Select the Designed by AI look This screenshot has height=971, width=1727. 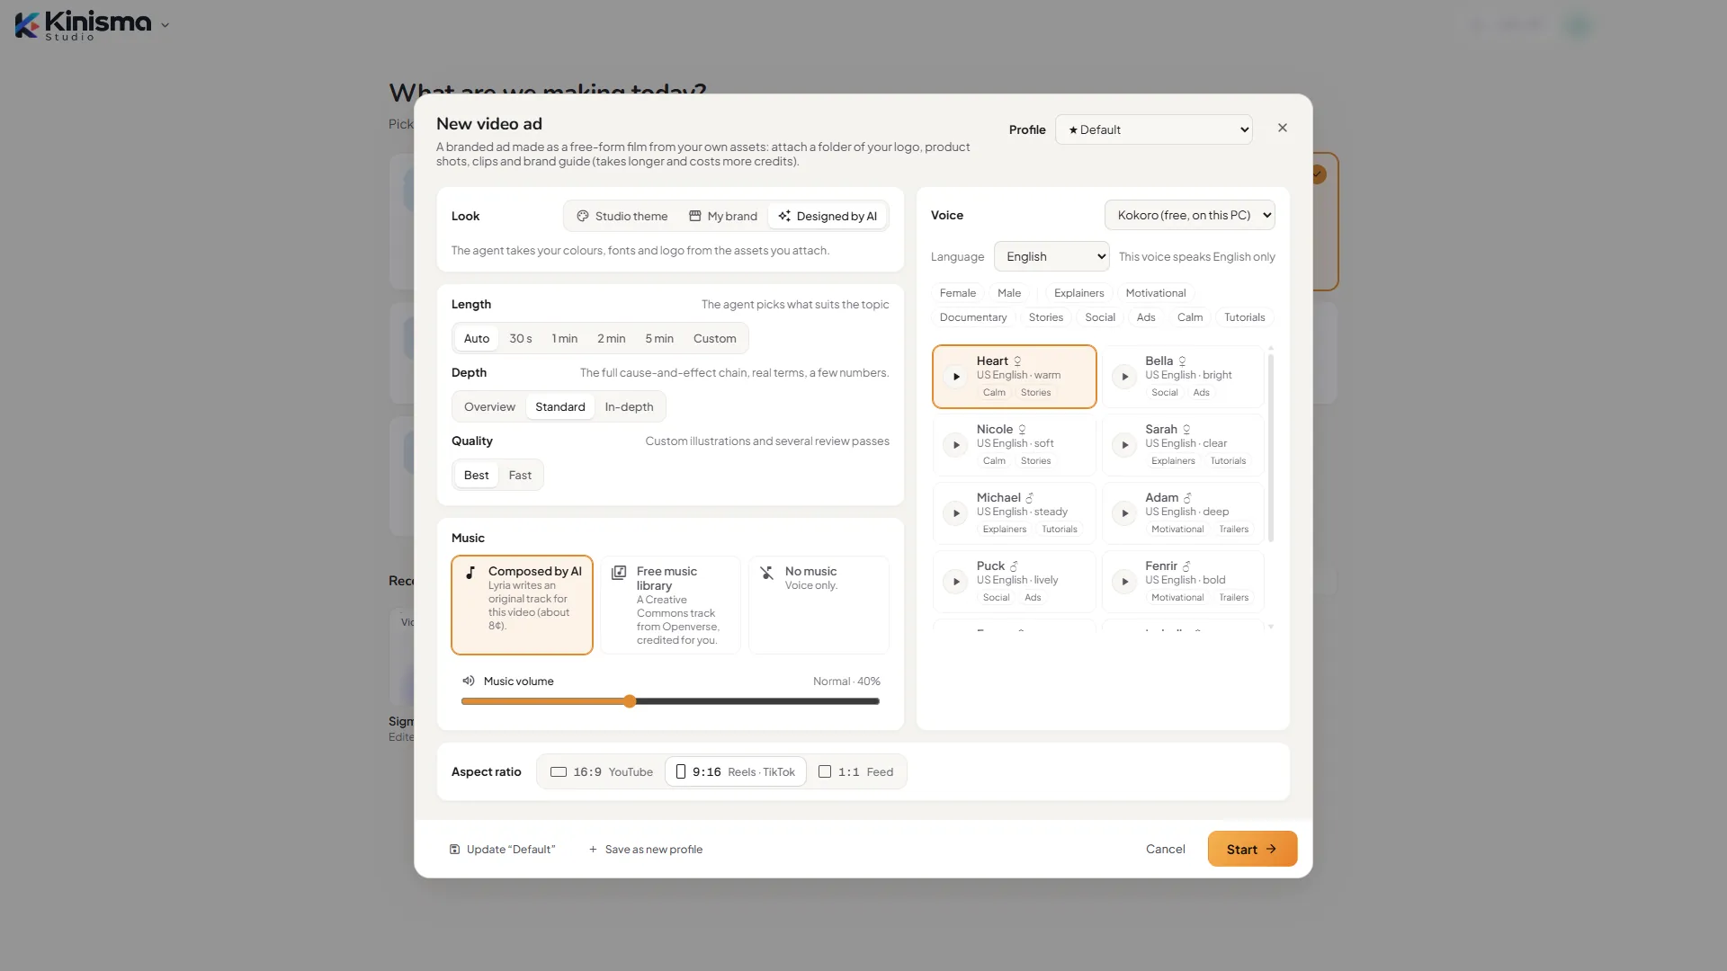[828, 216]
